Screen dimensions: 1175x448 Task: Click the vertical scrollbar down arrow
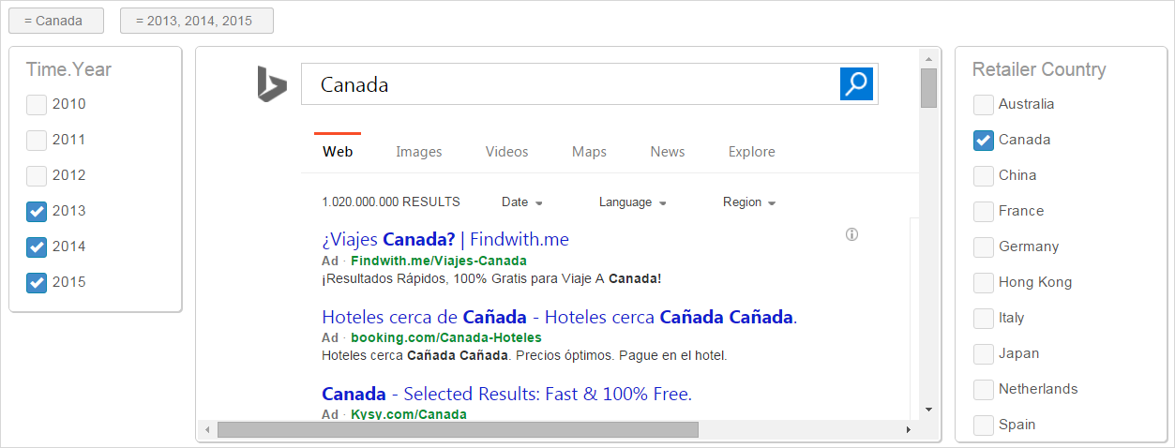click(x=928, y=410)
